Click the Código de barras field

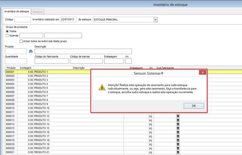(x=86, y=61)
